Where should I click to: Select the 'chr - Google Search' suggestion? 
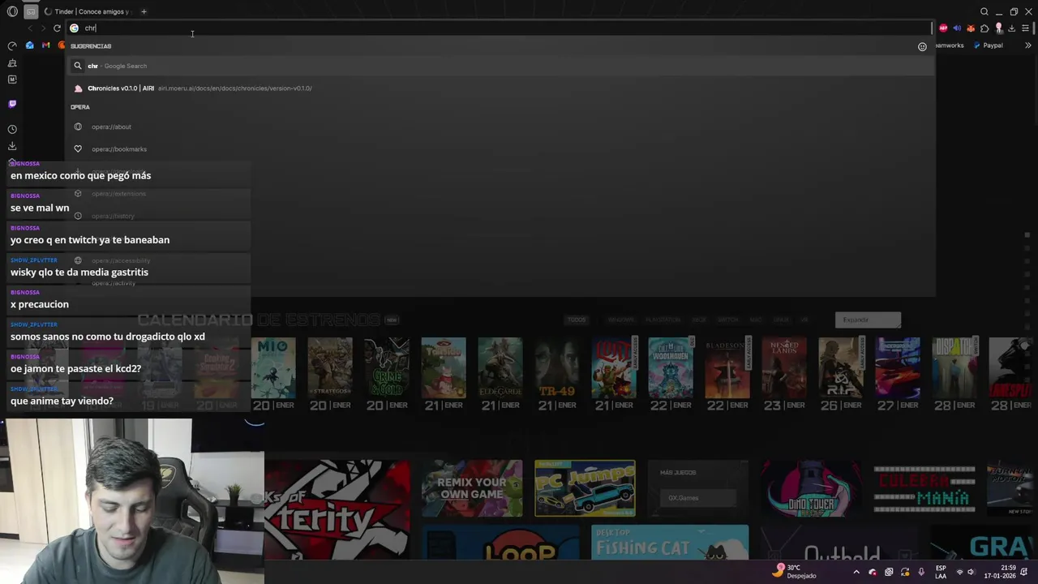tap(500, 66)
